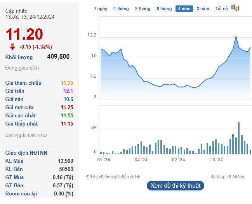Click the Giao dịch NĐTNN heading
The width and height of the screenshot is (252, 204).
tap(26, 153)
